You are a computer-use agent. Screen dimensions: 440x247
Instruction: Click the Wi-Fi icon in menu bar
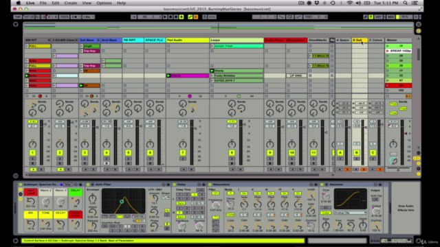350,3
